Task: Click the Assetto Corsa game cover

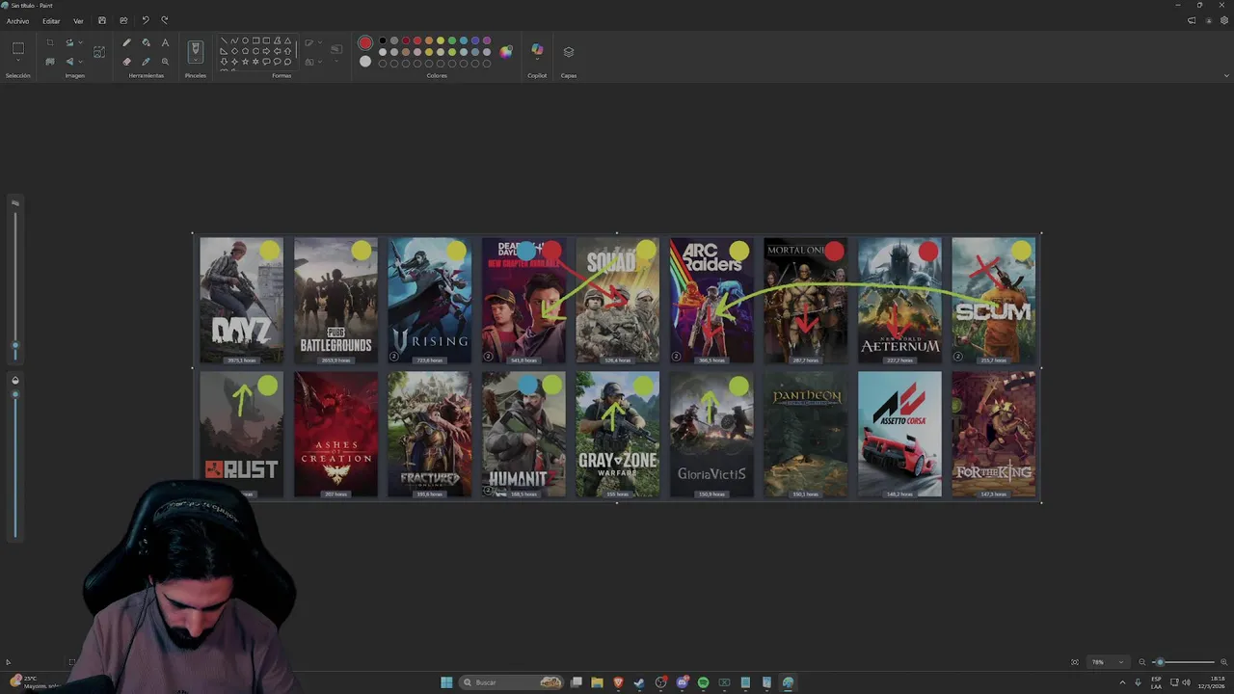Action: point(899,434)
